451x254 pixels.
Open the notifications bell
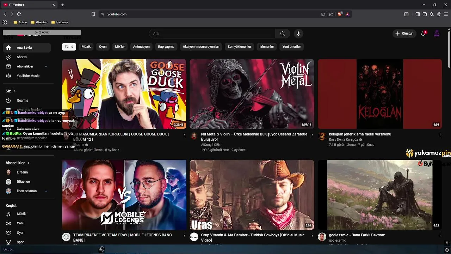(423, 34)
